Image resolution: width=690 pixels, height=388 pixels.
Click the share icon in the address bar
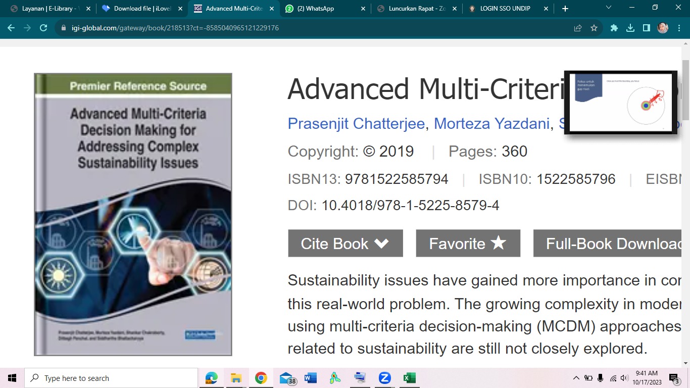click(x=577, y=28)
